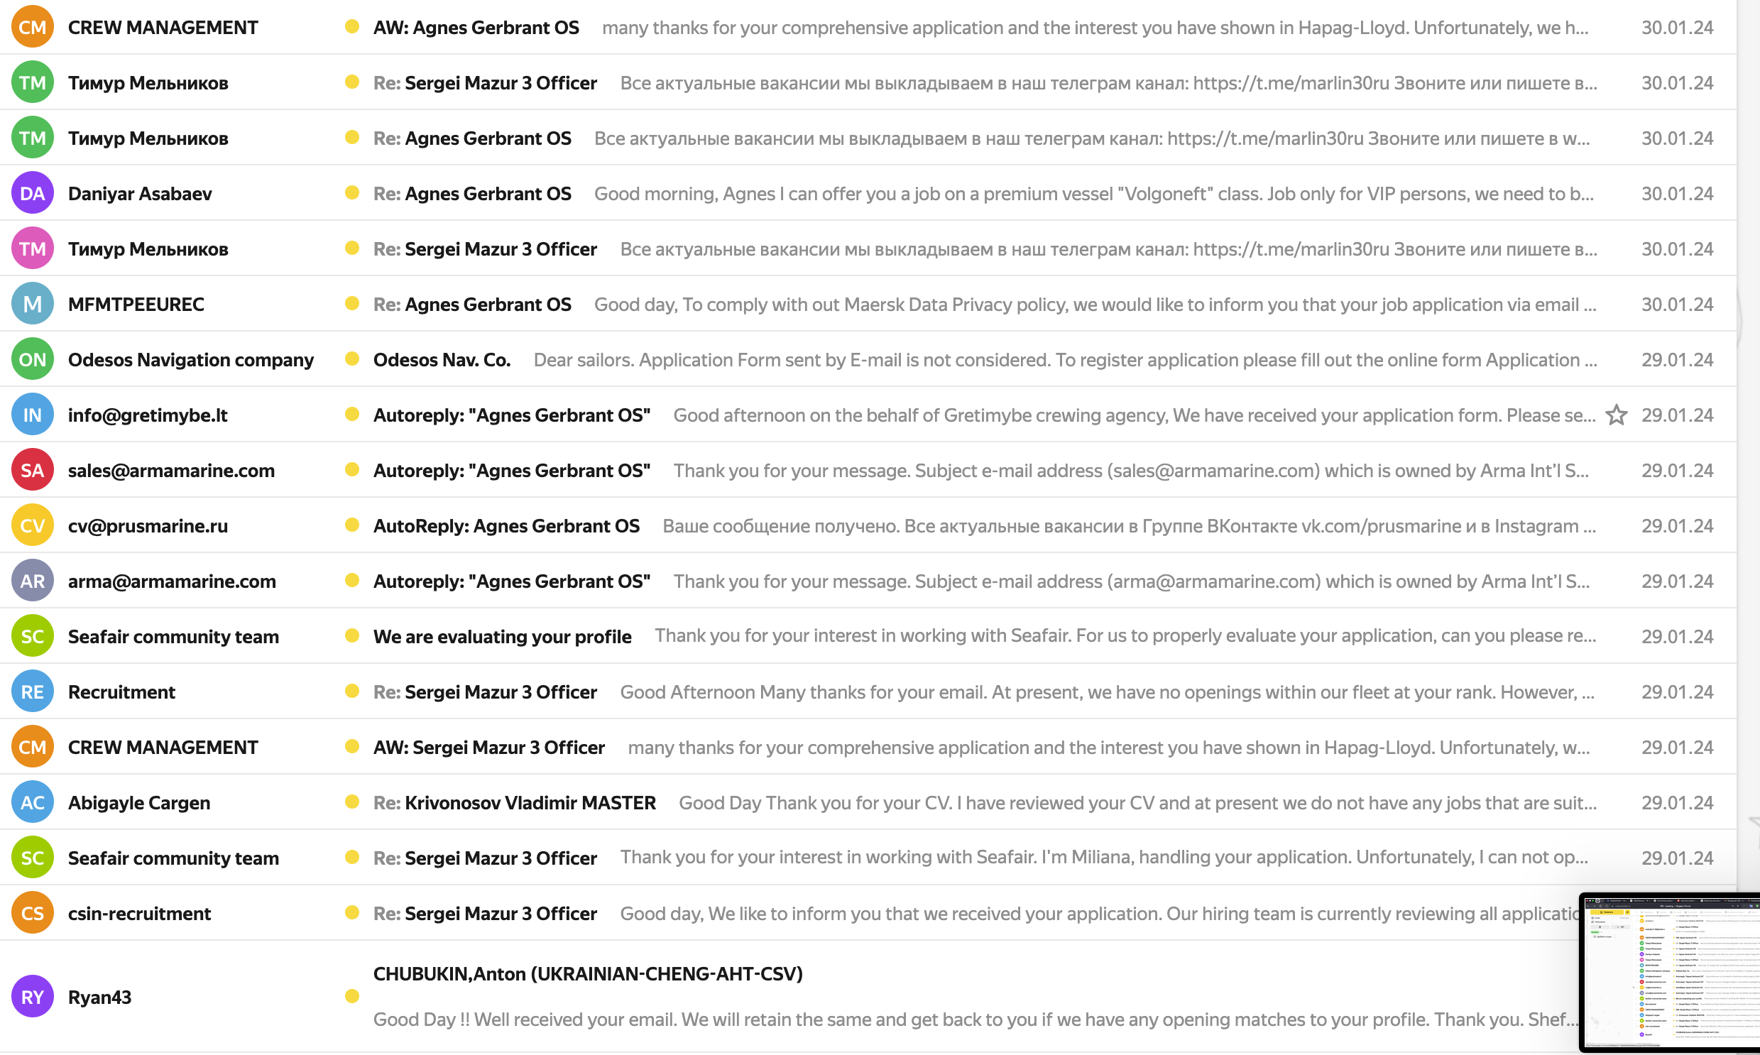Toggle the unread dot on the MFMTPEEUREC email
Viewport: 1760px width, 1055px height.
tap(351, 304)
